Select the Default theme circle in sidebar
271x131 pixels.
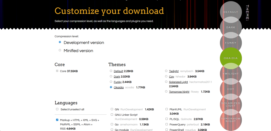tap(231, 12)
